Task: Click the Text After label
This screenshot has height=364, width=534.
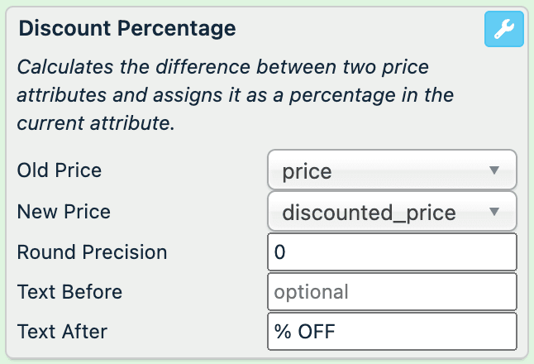Action: coord(63,331)
